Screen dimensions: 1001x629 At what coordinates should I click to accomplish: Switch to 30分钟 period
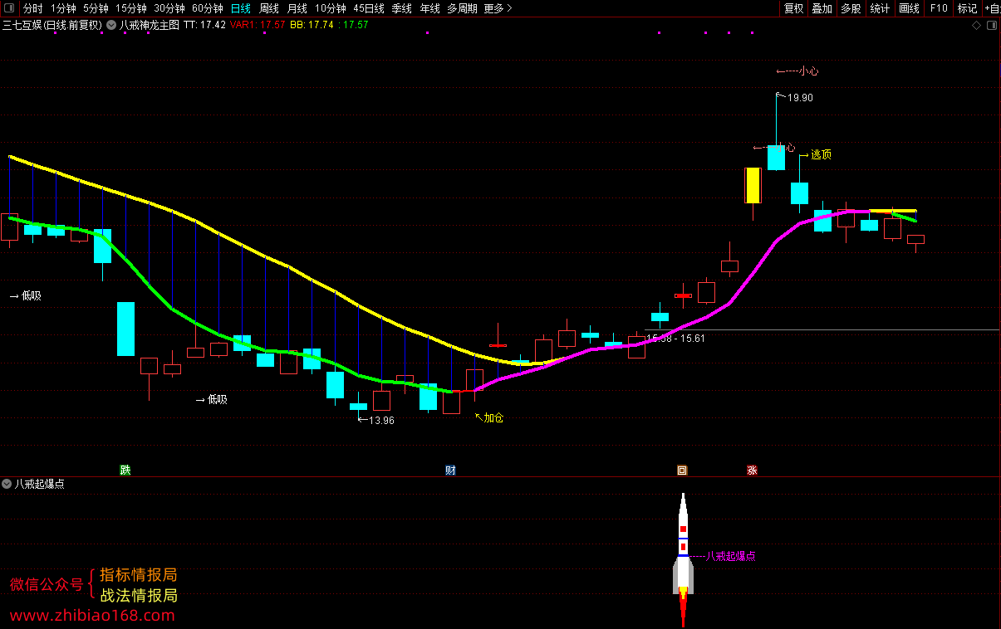pos(169,8)
